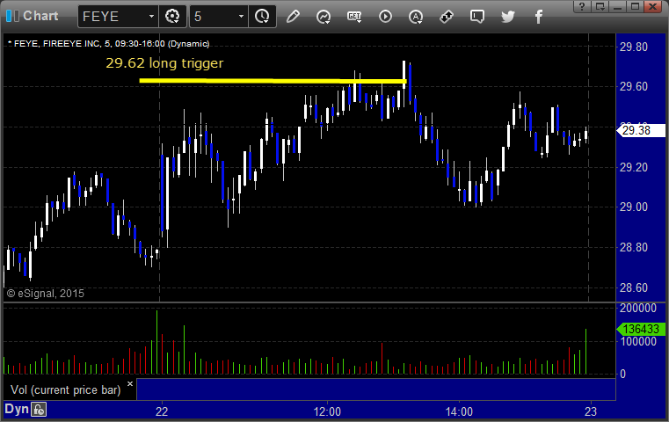Click the 100000 volume axis label
Viewport: 669px width, 422px height.
(x=638, y=341)
